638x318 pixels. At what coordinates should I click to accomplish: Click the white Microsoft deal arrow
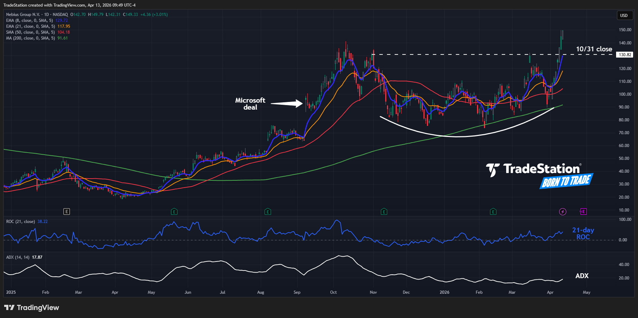pyautogui.click(x=286, y=103)
